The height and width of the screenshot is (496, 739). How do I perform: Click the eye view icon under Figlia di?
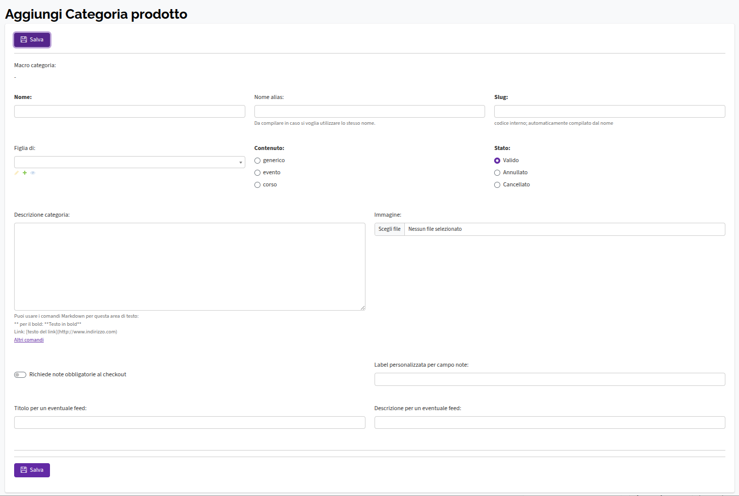[33, 173]
